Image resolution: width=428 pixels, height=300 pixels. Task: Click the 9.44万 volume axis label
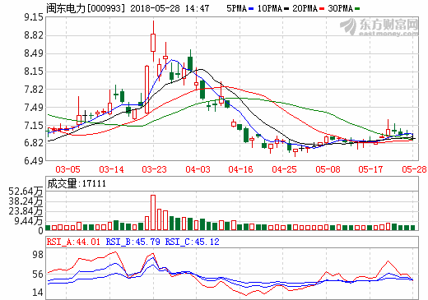pyautogui.click(x=29, y=221)
